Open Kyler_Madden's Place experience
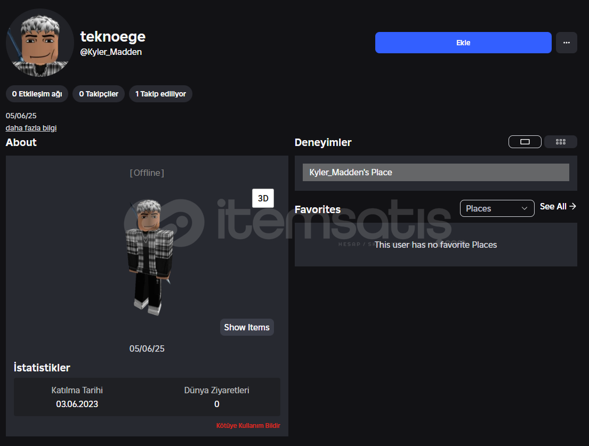The image size is (589, 446). (x=435, y=172)
